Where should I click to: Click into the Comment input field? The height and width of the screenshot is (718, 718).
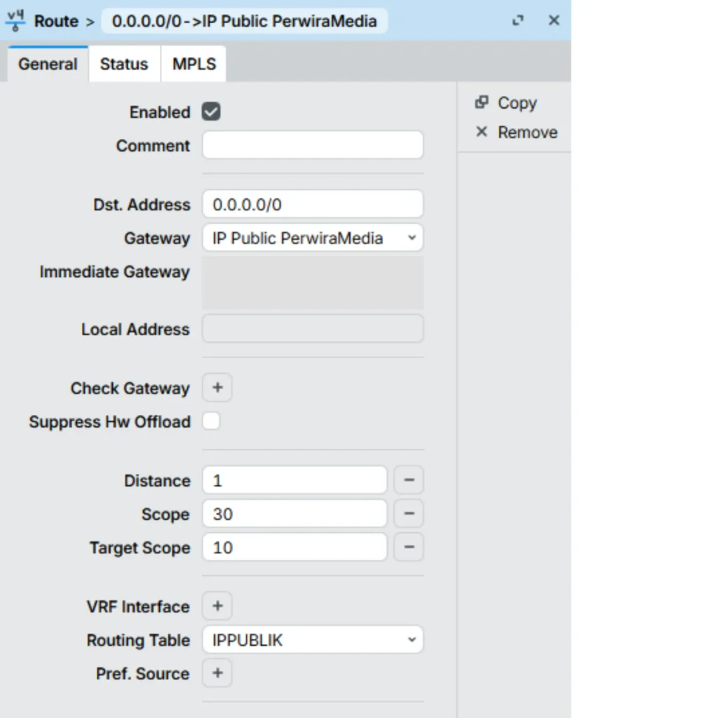313,146
